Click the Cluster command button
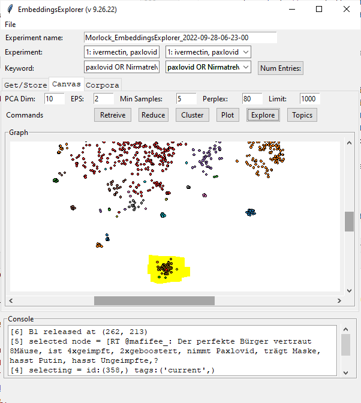 coord(192,115)
